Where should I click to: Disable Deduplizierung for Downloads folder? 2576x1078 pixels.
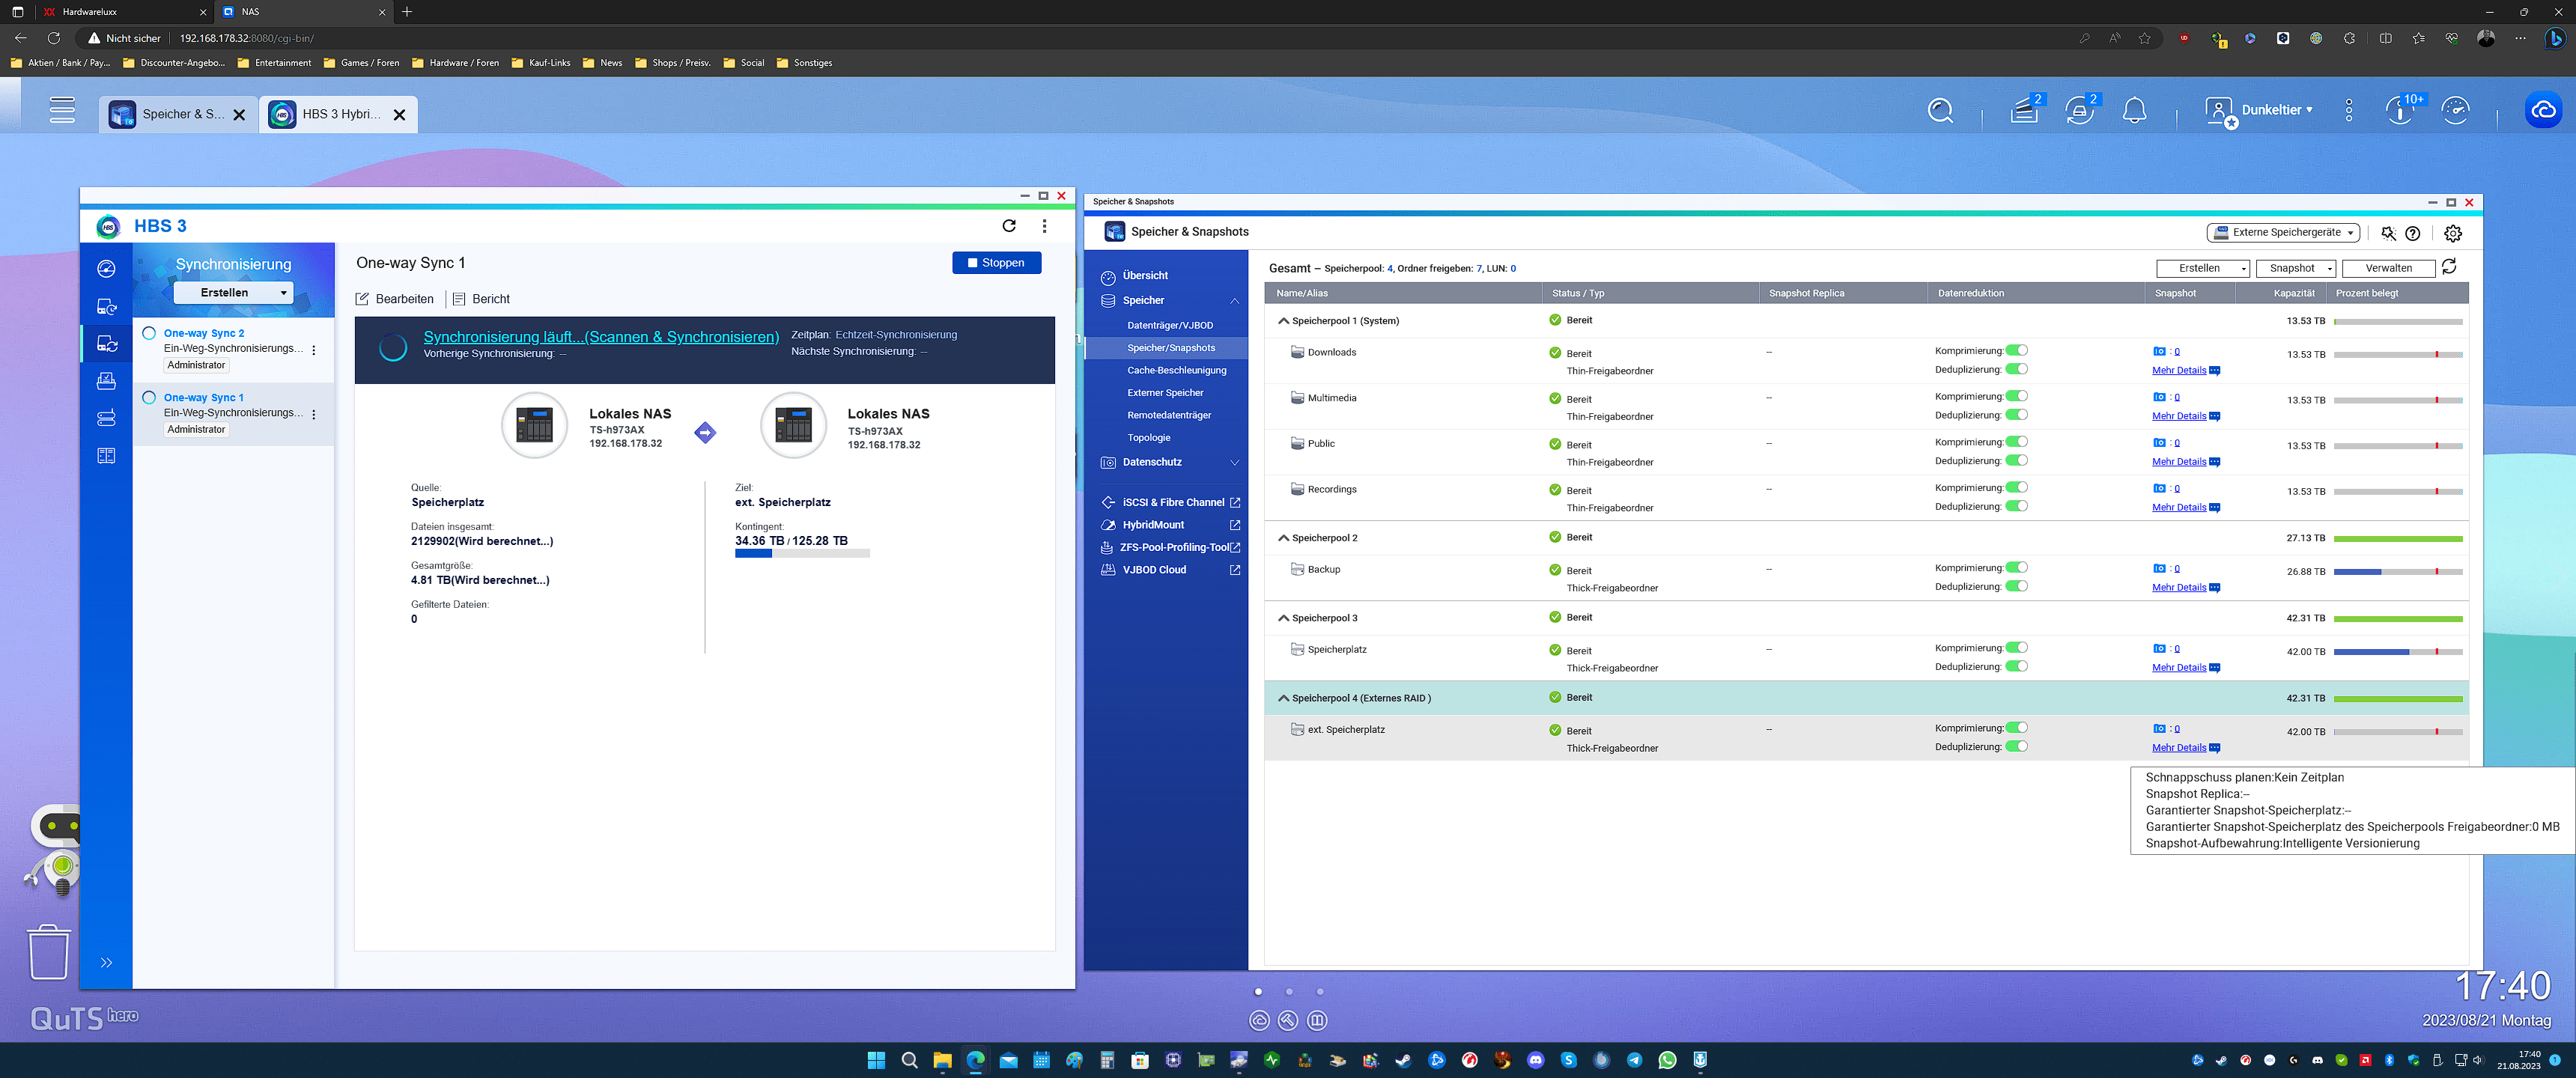(2017, 369)
